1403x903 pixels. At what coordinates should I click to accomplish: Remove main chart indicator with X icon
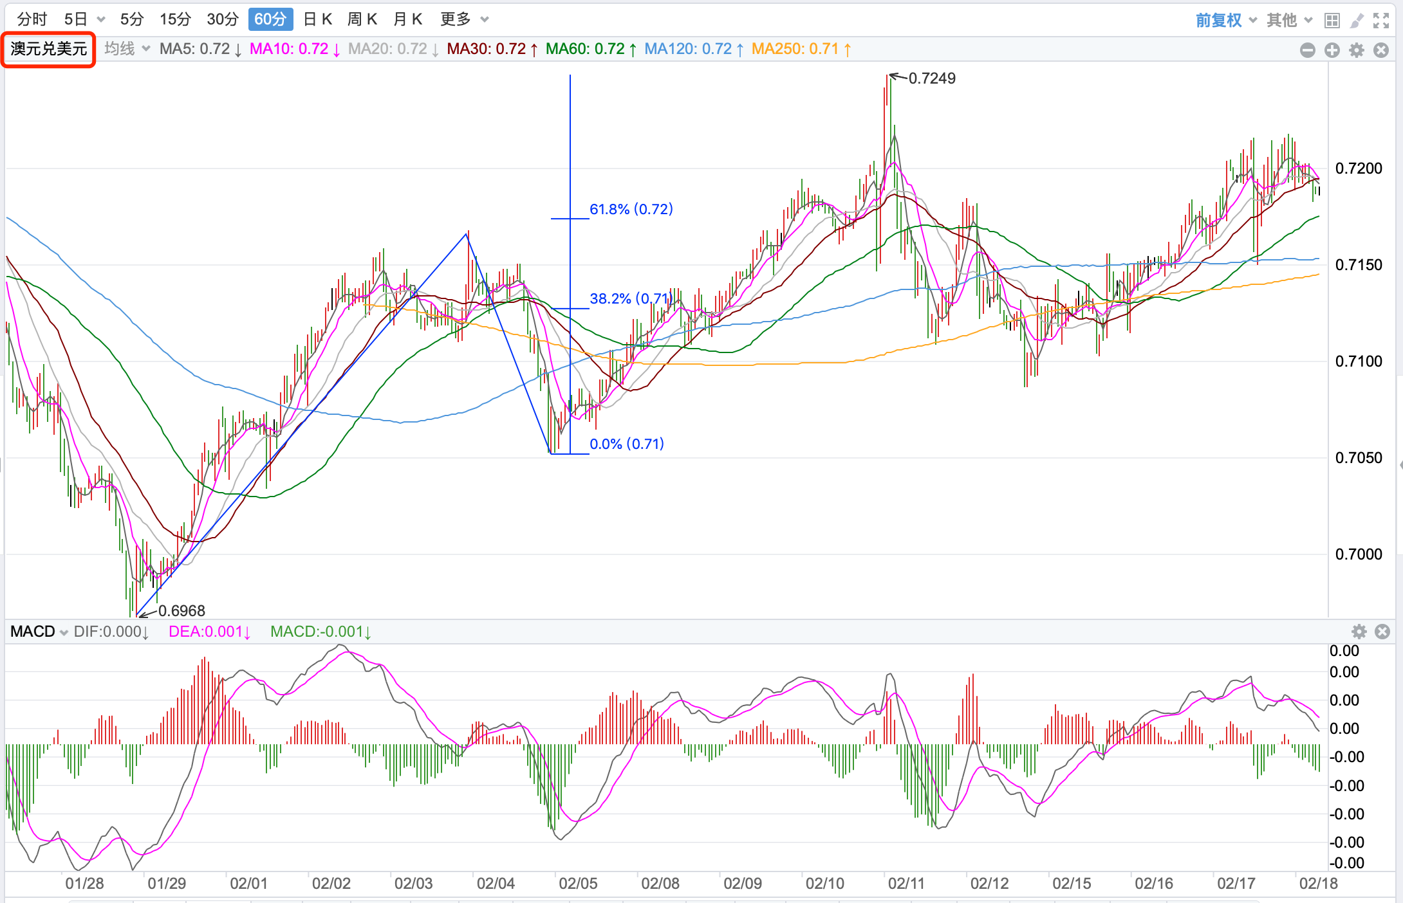pos(1381,50)
